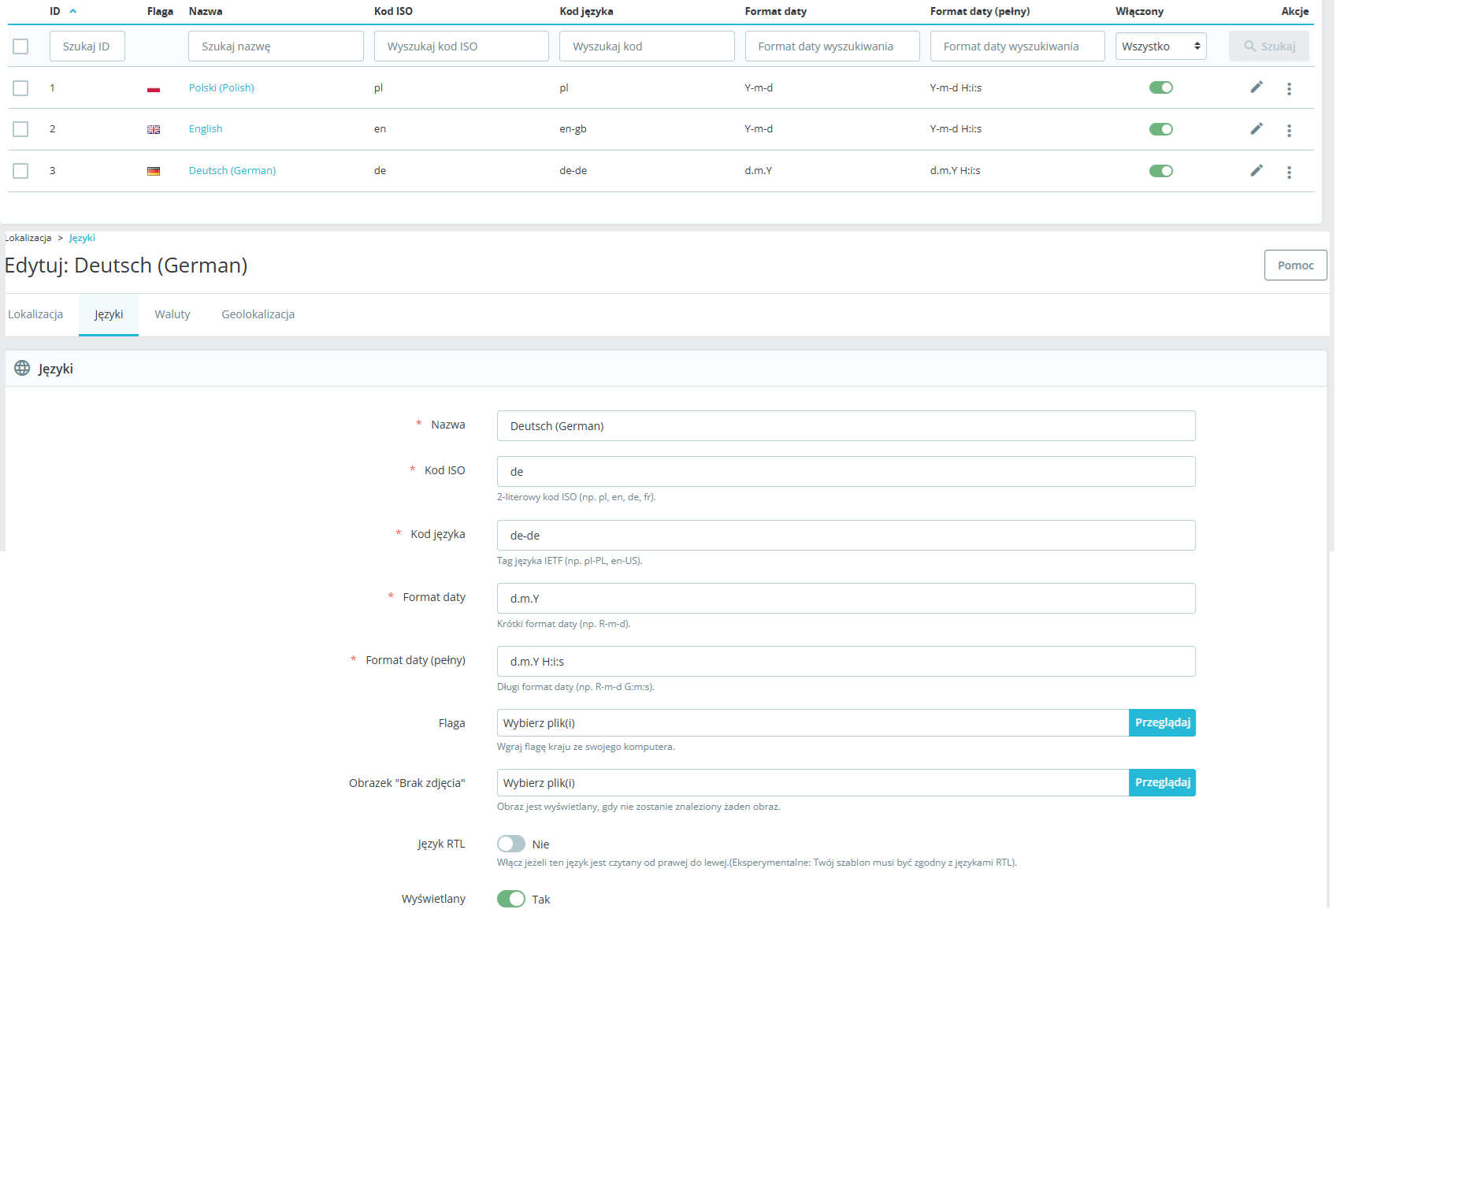Screen dimensions: 1477x1184
Task: Select the checkbox for English row
Action: click(x=20, y=129)
